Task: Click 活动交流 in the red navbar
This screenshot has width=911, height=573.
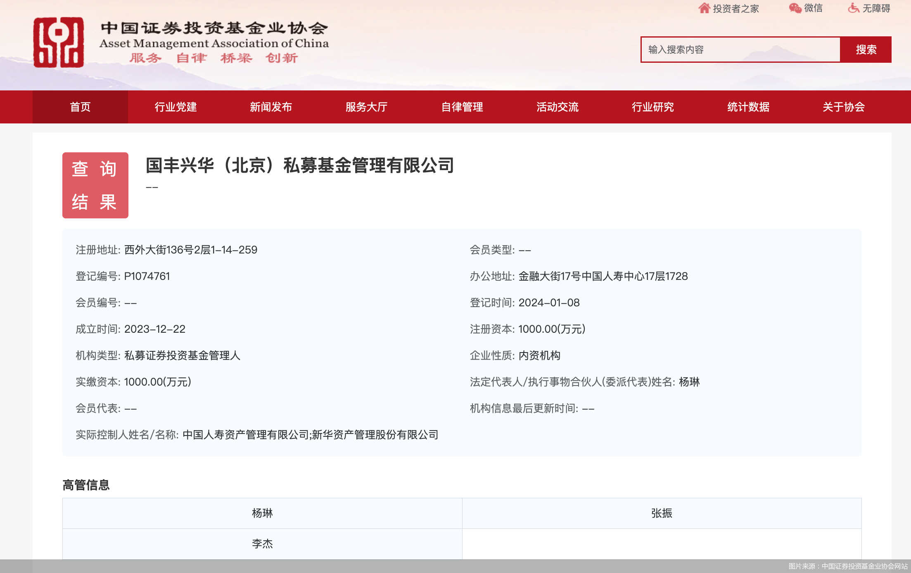Action: point(558,107)
